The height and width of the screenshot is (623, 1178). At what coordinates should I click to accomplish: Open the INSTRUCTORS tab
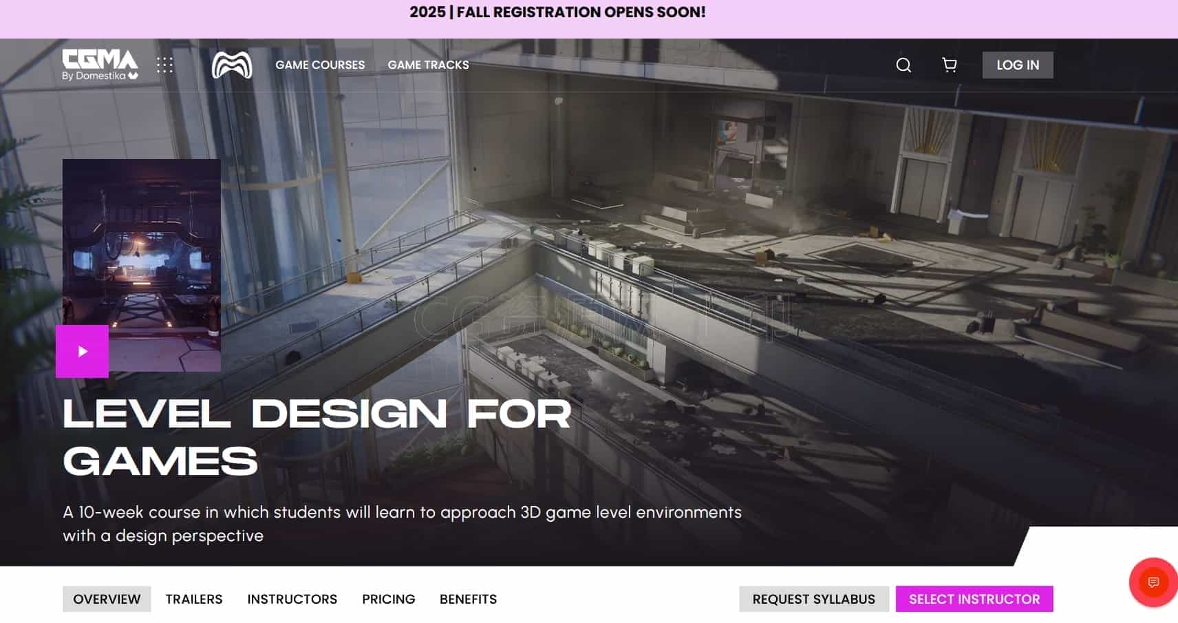[x=292, y=599]
